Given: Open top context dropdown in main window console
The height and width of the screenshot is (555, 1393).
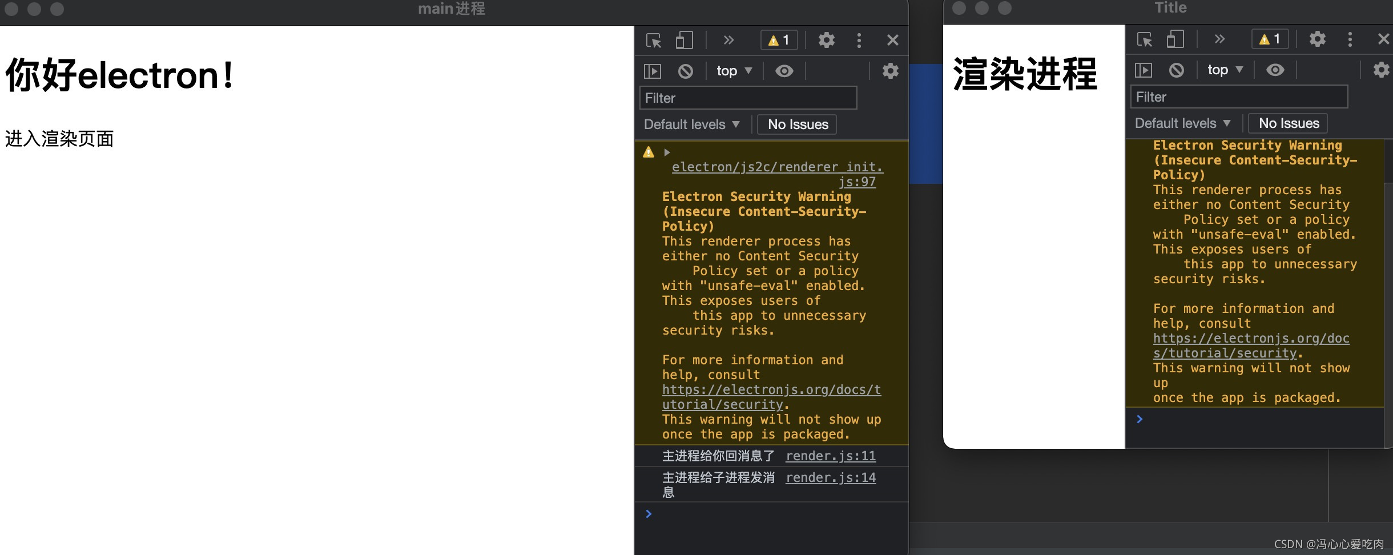Looking at the screenshot, I should [734, 71].
